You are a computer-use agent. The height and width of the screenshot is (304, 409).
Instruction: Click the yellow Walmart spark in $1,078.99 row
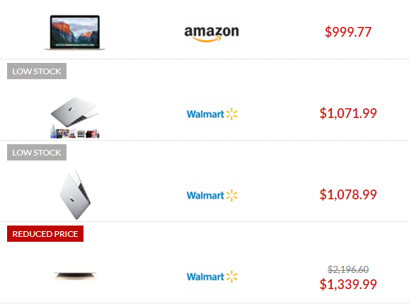pos(231,195)
